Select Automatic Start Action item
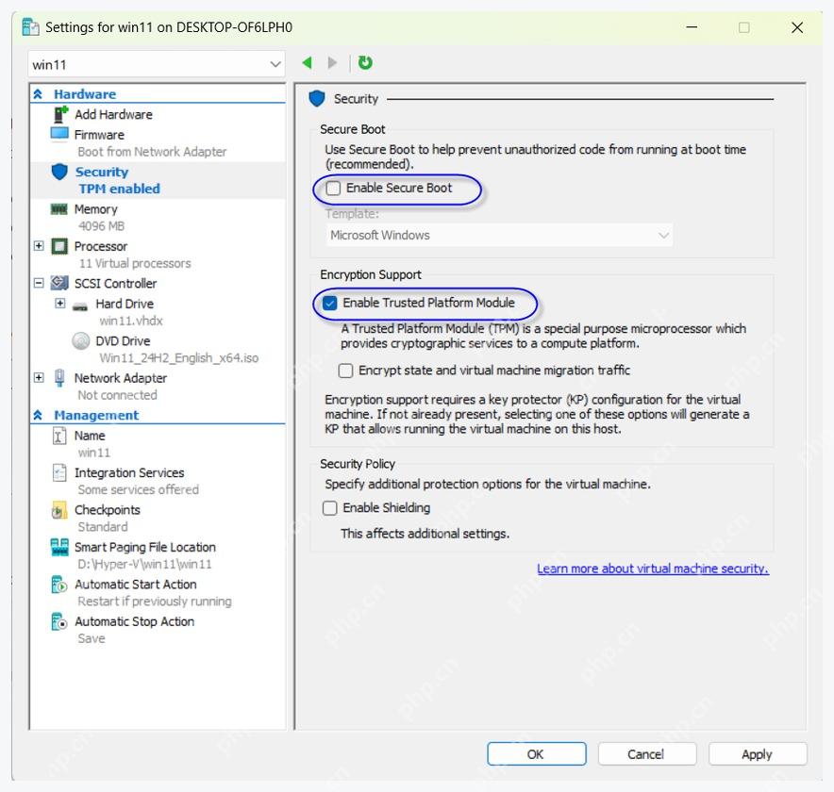Viewport: 834px width, 792px height. 136,585
